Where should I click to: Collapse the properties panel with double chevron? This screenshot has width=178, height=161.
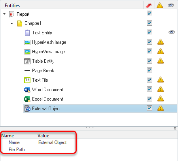click(x=175, y=128)
